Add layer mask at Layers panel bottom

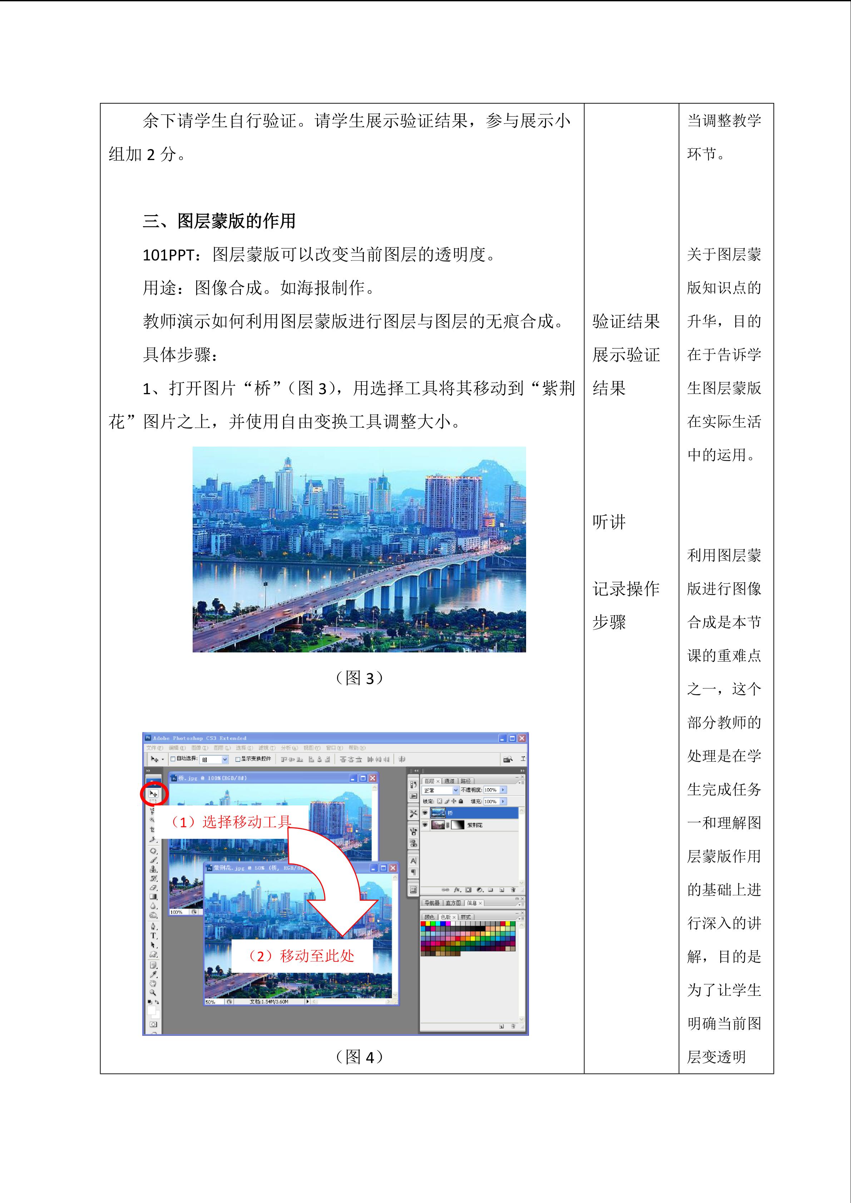point(469,890)
